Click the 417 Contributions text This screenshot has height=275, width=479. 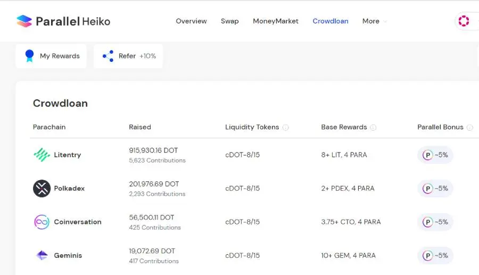pyautogui.click(x=154, y=261)
